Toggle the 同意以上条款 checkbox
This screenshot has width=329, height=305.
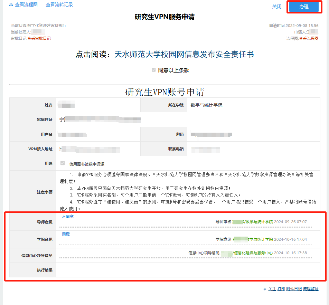(153, 70)
